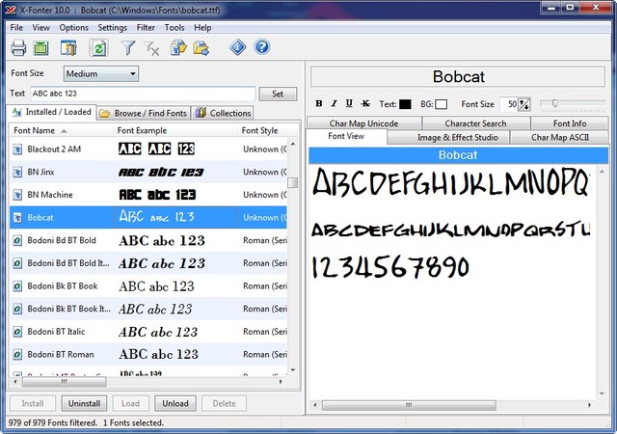Click the green refresh icon in toolbar

98,48
